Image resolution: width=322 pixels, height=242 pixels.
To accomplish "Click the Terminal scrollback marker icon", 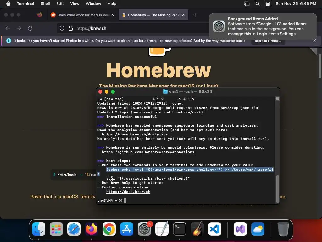I will click(x=277, y=99).
